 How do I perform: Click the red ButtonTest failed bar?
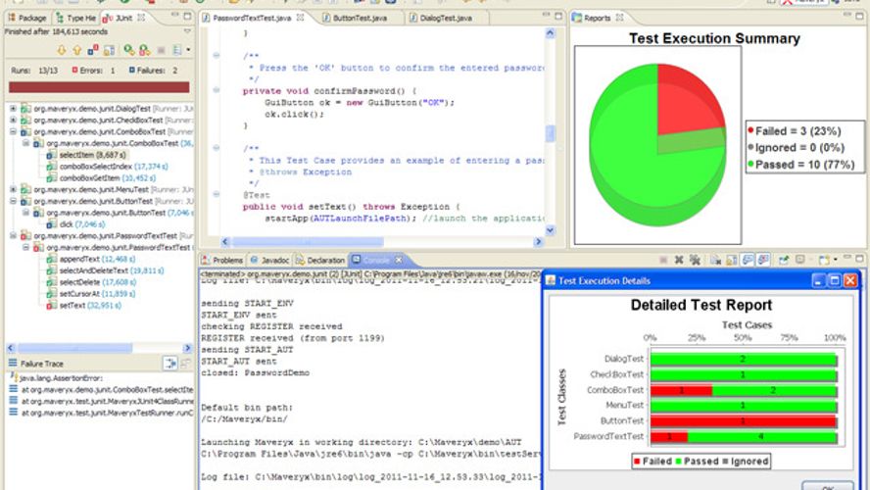[x=743, y=419]
